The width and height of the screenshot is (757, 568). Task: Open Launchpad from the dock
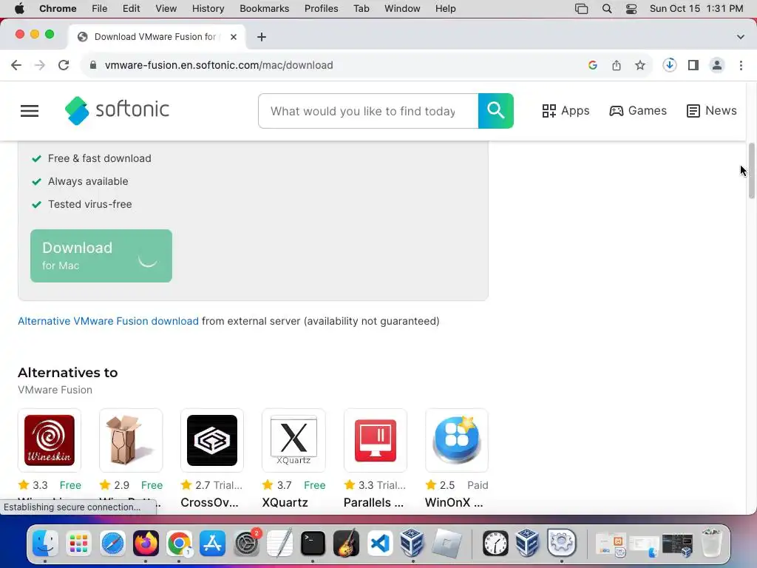click(x=78, y=543)
